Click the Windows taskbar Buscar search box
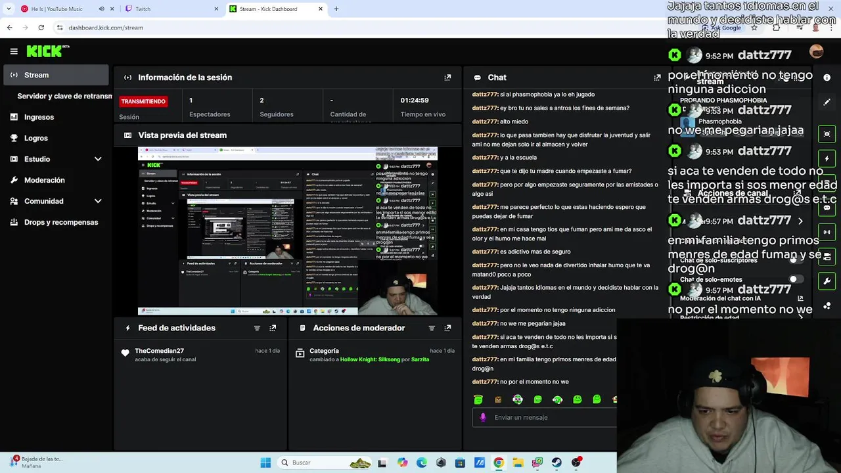Viewport: 841px width, 473px height. (323, 462)
